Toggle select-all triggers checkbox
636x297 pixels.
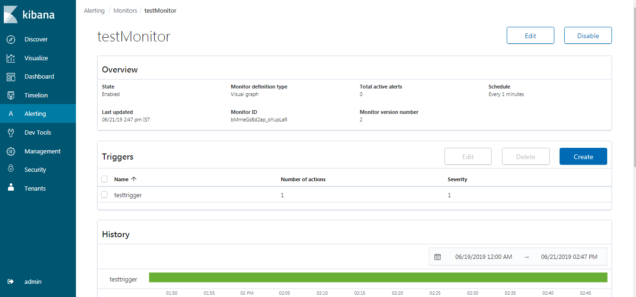[x=104, y=179]
